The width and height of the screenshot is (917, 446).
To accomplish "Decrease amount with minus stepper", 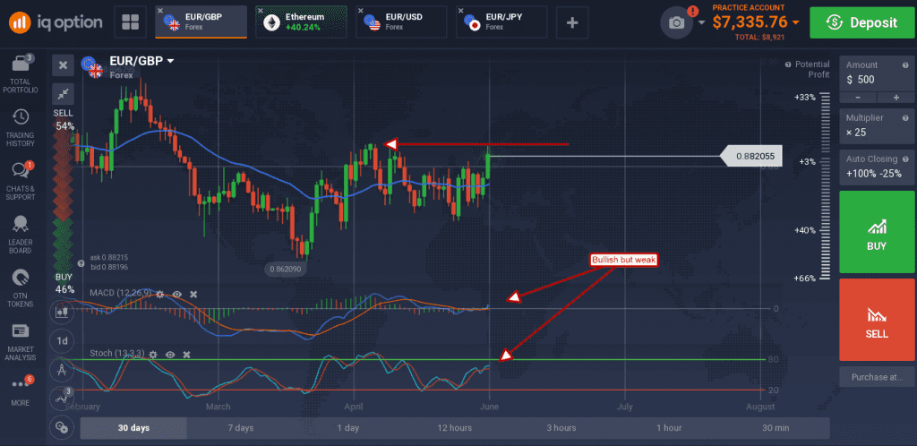I will (857, 98).
